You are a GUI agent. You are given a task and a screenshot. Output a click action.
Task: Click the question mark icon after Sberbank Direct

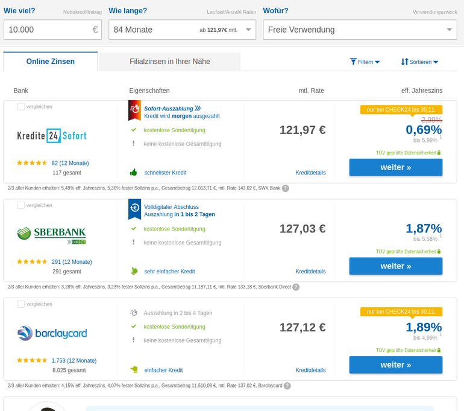pyautogui.click(x=296, y=287)
